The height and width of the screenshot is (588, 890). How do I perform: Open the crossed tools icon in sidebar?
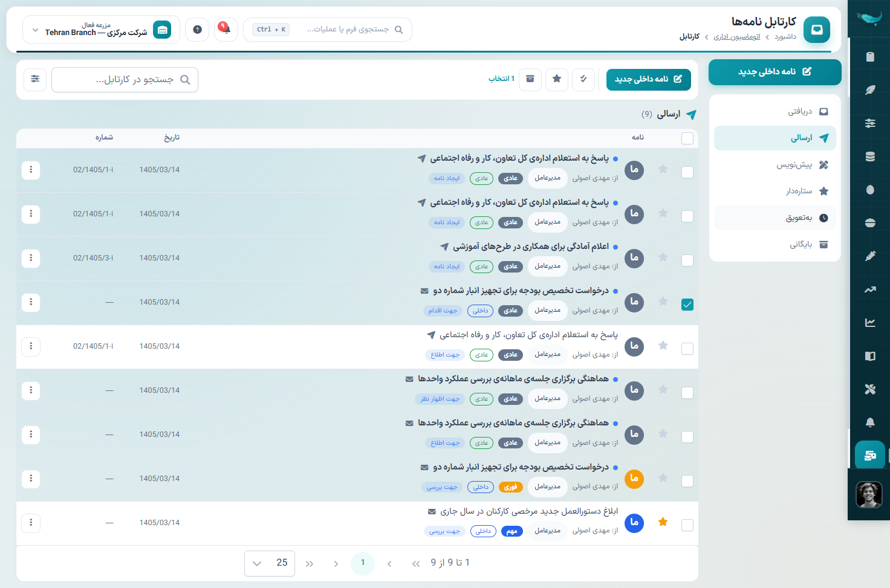click(870, 389)
